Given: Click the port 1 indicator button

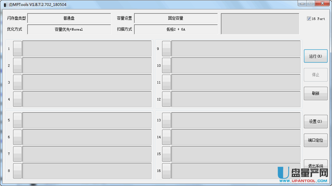Looking at the screenshot, I should (17, 49).
